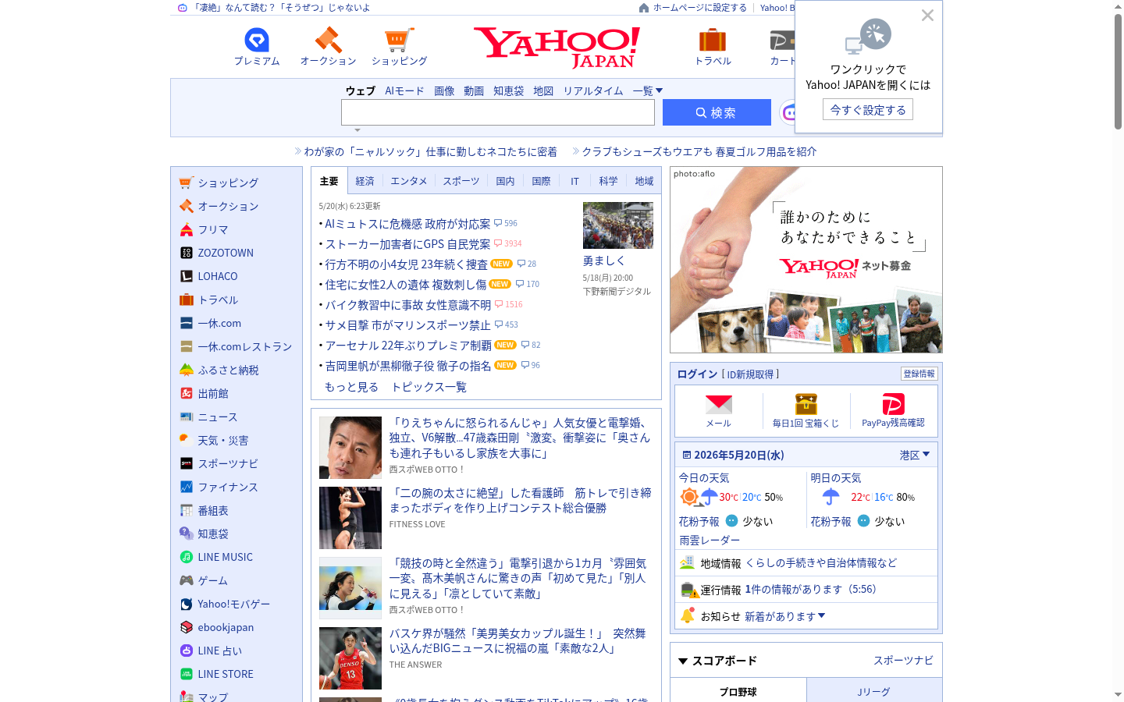Open ZOZOTOWN in left sidebar
The image size is (1124, 702).
click(226, 253)
